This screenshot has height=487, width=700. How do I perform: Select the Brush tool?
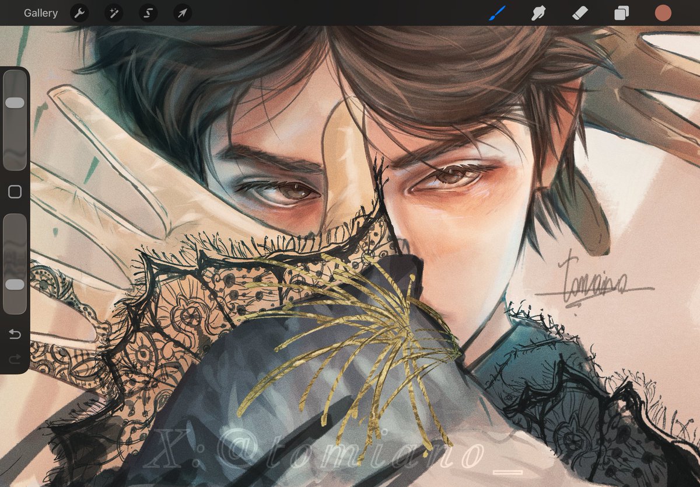(497, 13)
